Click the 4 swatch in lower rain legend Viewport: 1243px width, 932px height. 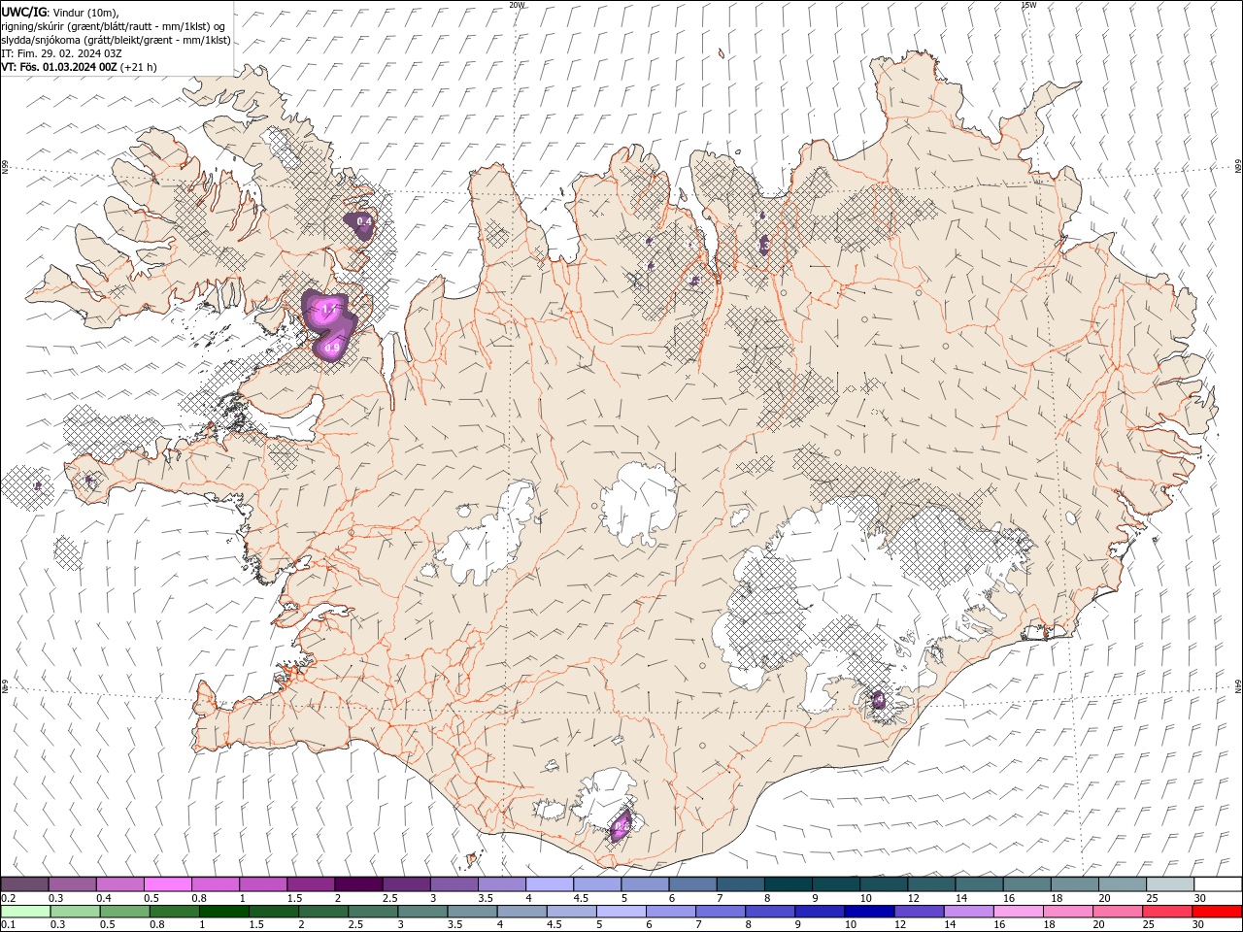[521, 912]
